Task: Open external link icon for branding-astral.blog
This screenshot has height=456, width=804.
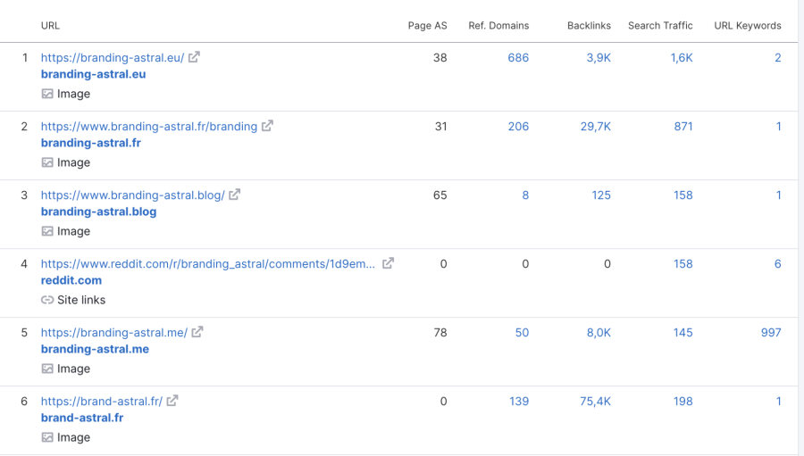Action: tap(234, 195)
